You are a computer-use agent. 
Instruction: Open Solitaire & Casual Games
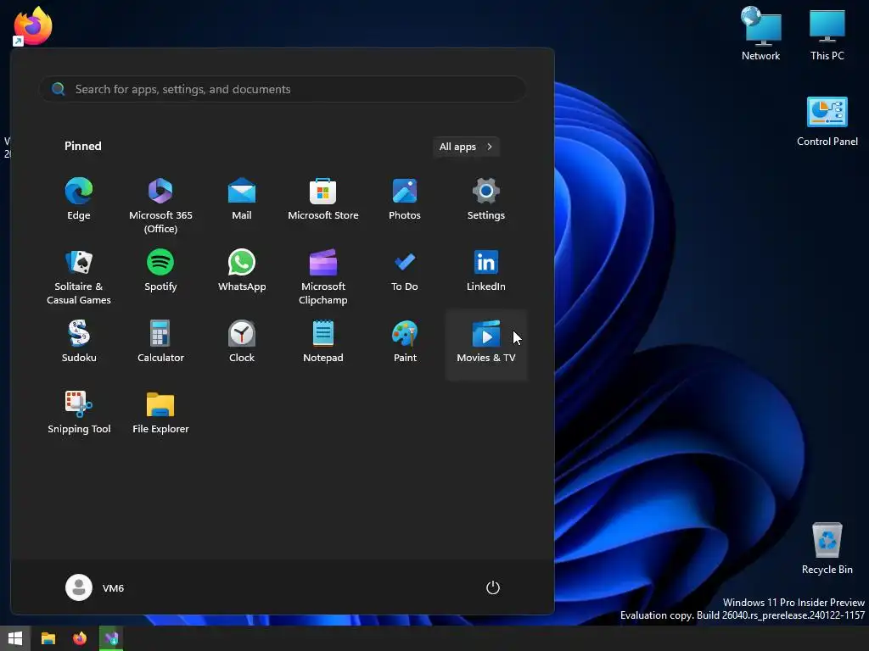tap(79, 276)
